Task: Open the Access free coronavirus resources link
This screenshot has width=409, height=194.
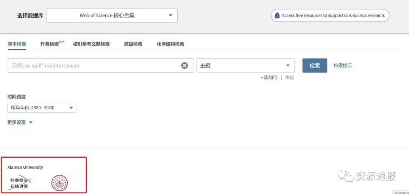Action: pyautogui.click(x=333, y=15)
